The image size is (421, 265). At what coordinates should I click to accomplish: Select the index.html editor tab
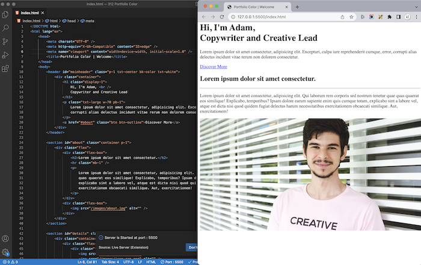click(x=29, y=13)
